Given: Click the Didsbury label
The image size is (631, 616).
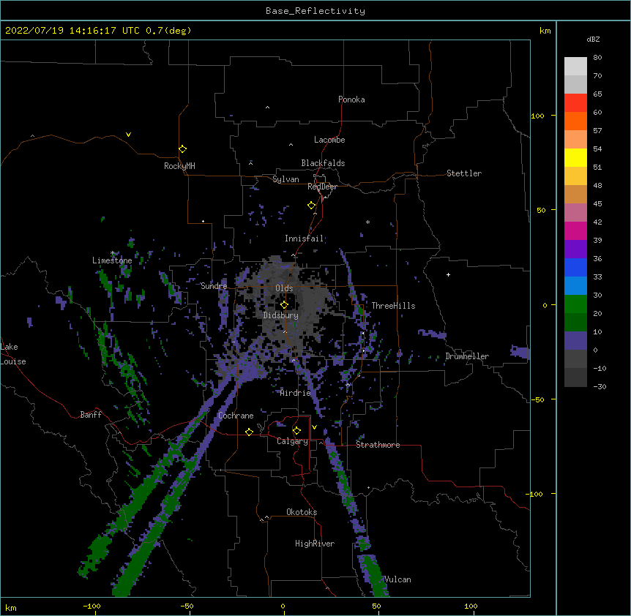Looking at the screenshot, I should 281,315.
